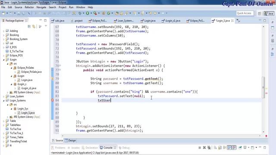276x155 pixels.
Task: Open the Navigate menu
Action: click(41, 7)
